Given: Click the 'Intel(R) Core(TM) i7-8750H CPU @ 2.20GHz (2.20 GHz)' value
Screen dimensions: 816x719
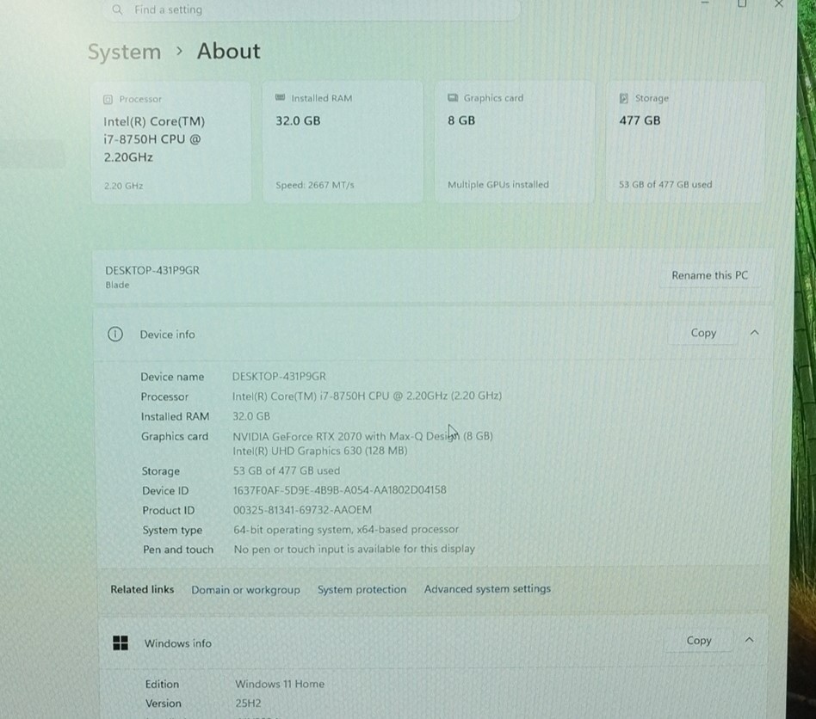Looking at the screenshot, I should coord(367,396).
